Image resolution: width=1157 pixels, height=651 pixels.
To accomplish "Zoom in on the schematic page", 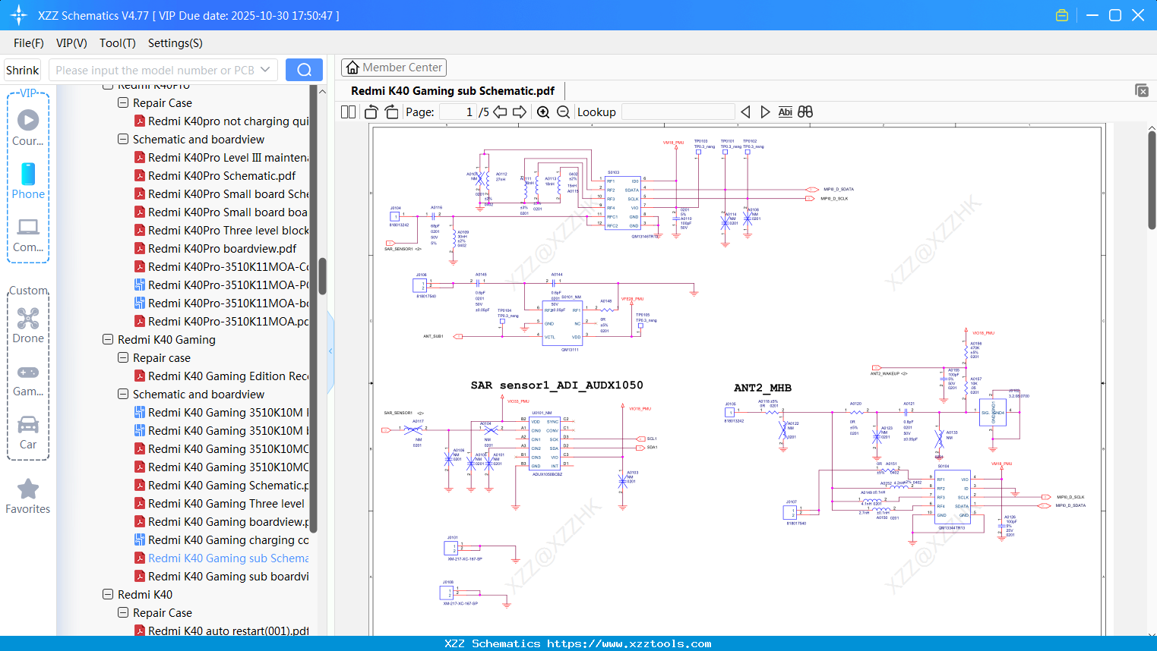I will tap(543, 112).
